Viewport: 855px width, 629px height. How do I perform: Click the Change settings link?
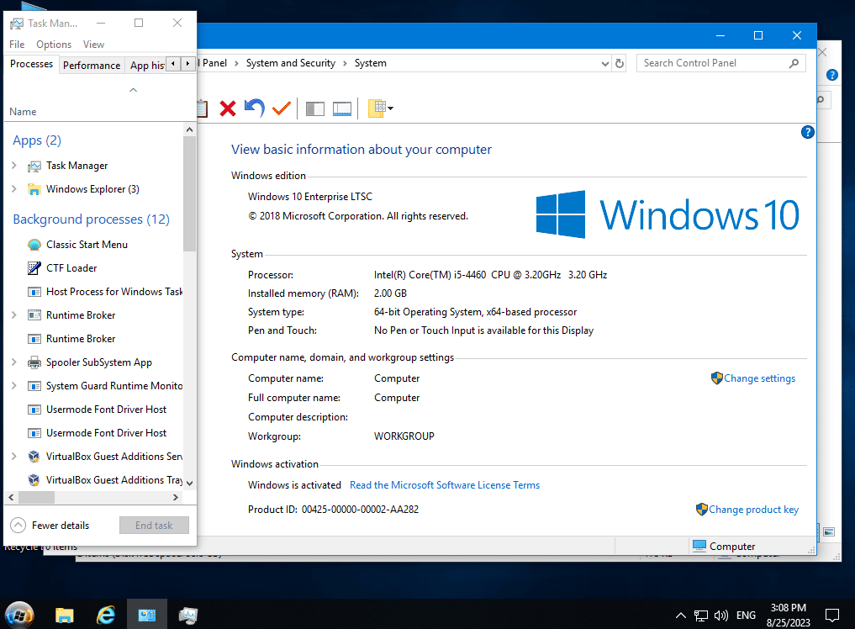coord(759,378)
